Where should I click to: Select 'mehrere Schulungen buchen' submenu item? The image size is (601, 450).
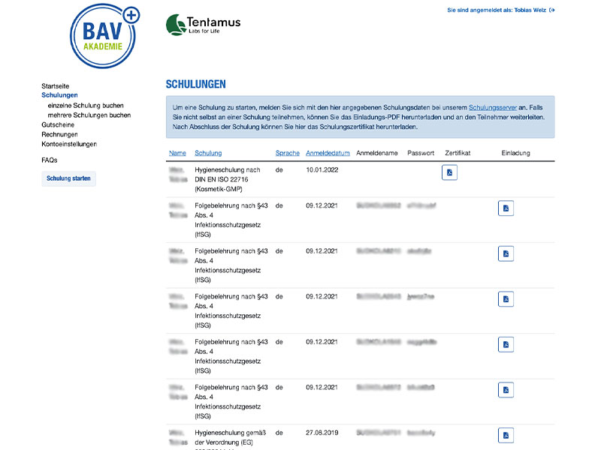point(89,115)
